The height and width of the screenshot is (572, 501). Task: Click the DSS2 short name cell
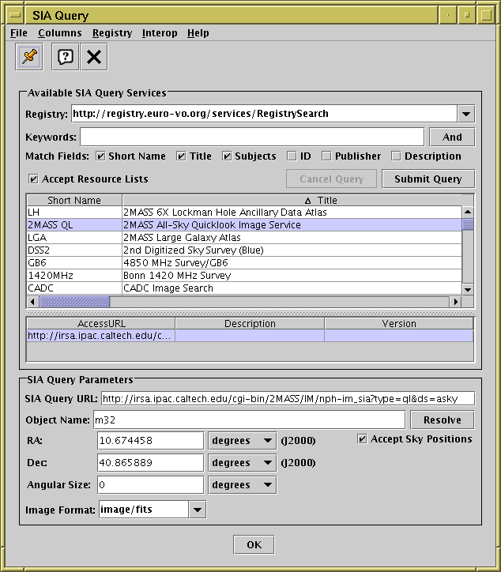click(x=74, y=250)
